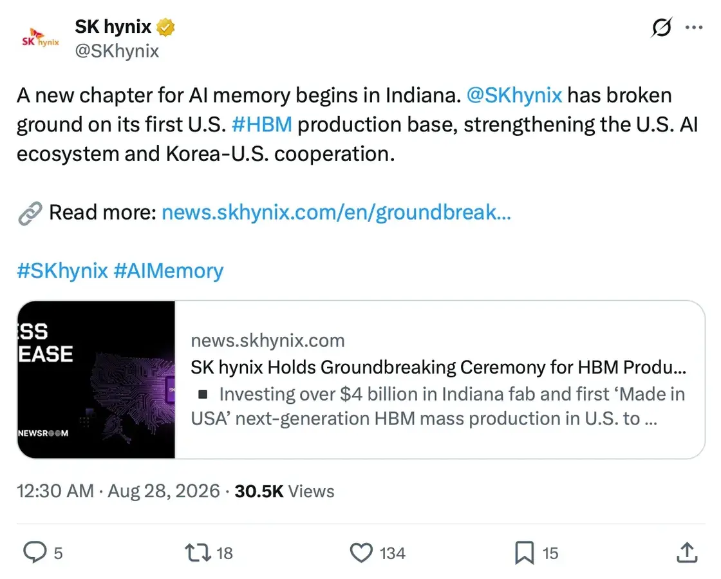Like the post with the heart icon
This screenshot has width=721, height=579.
[361, 553]
